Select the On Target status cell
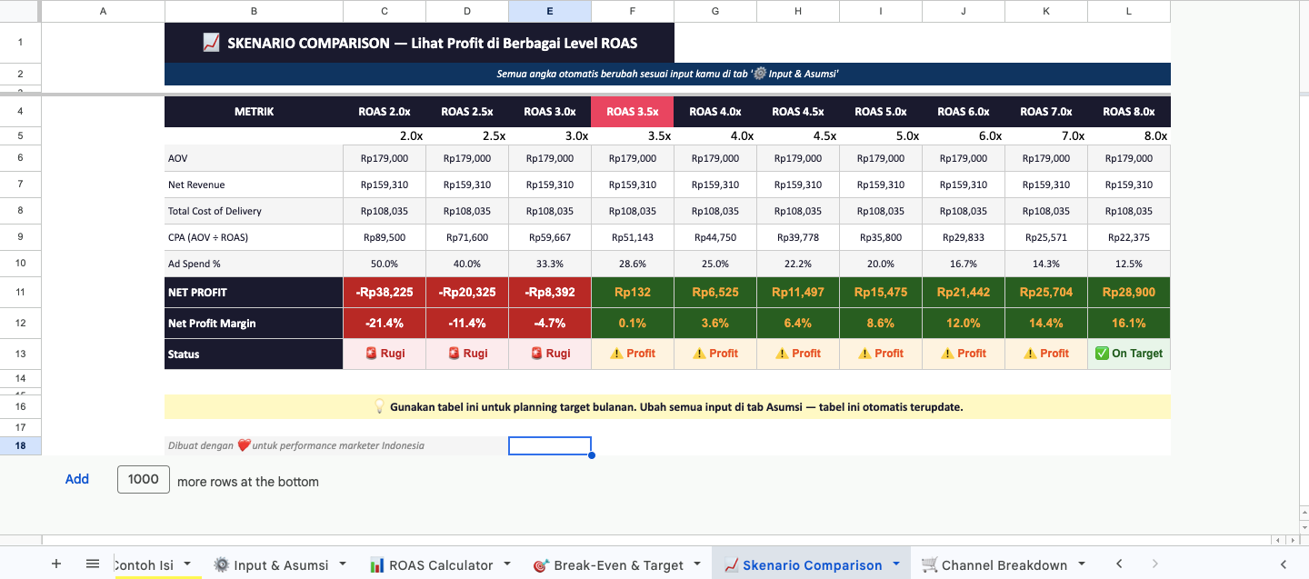Screen dimensions: 1309x579 [1128, 354]
